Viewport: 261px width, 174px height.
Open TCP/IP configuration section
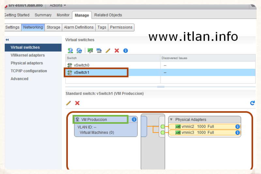point(29,71)
